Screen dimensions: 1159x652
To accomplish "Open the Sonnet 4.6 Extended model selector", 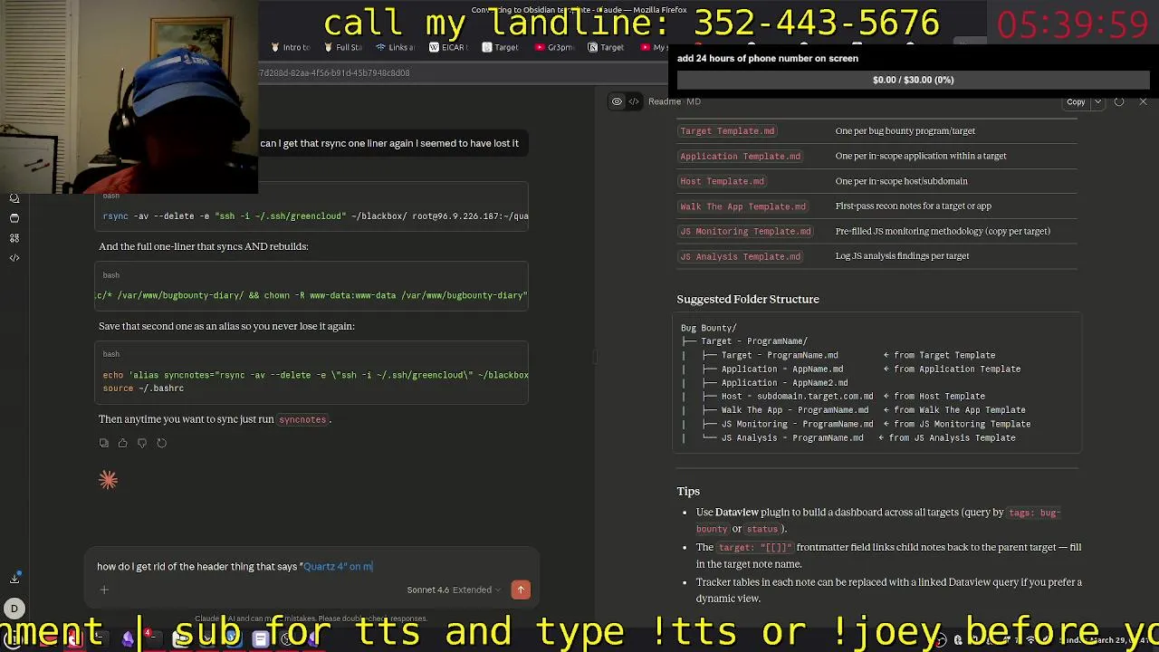I will point(454,590).
